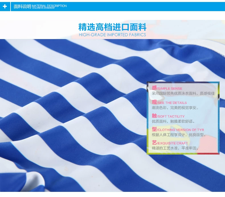The image size is (225, 197).
Task: Click the text 采用国际领先优质泳衣面料，质感极佳
Action: coord(183,94)
